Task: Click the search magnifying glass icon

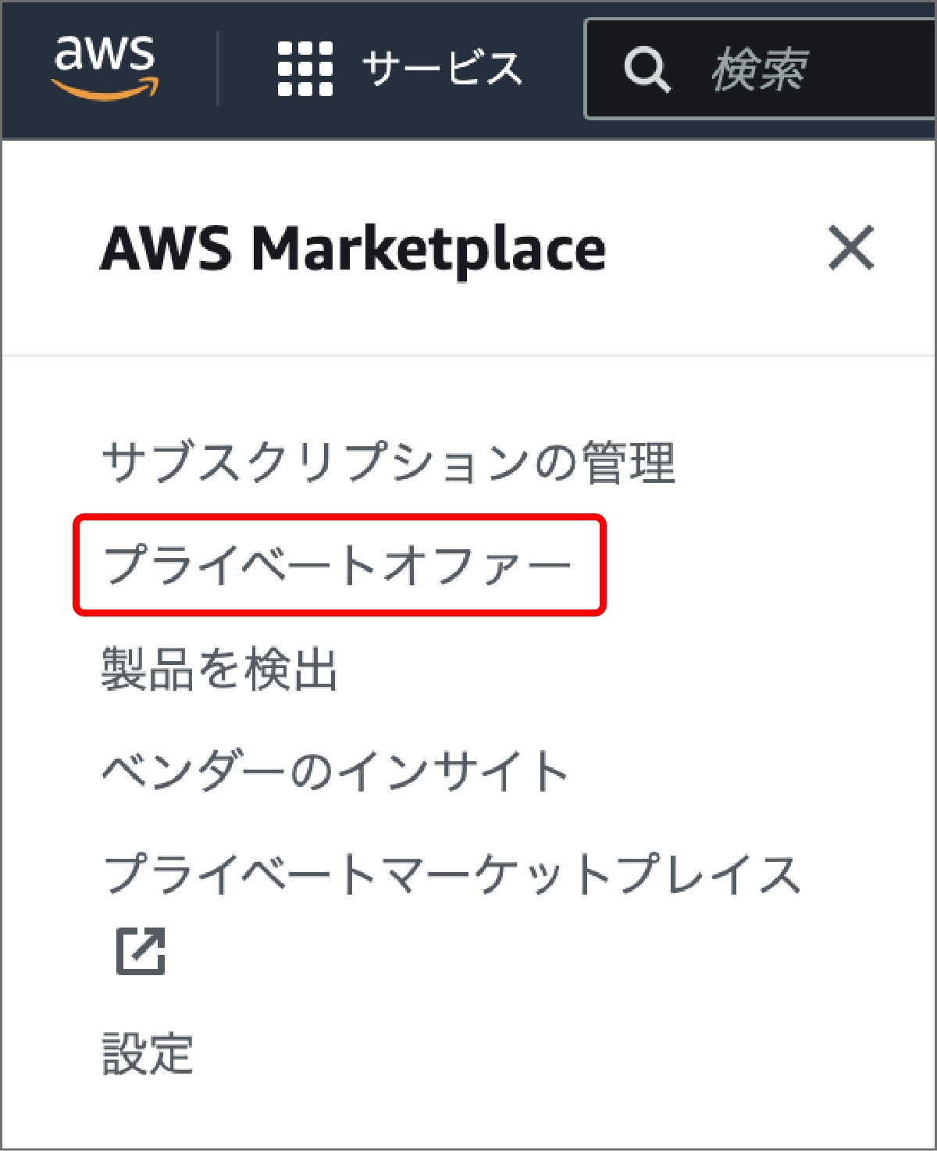Action: point(648,70)
